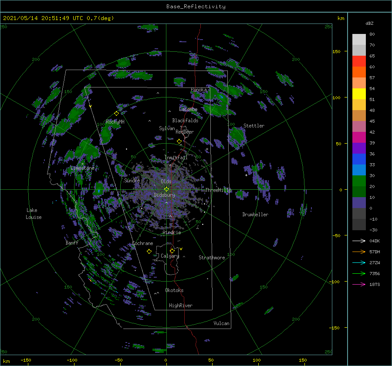Select the light blue 30-33 dBZ swatch

coord(359,170)
